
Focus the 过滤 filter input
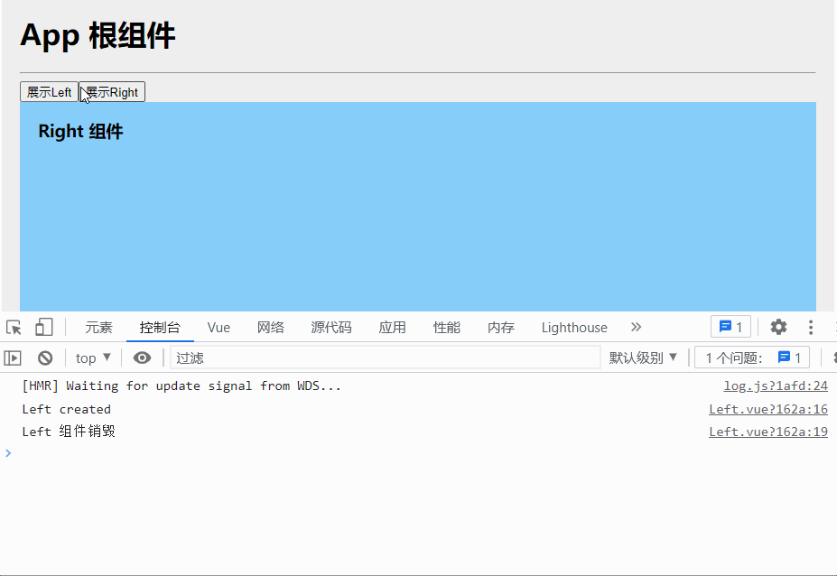pyautogui.click(x=385, y=358)
